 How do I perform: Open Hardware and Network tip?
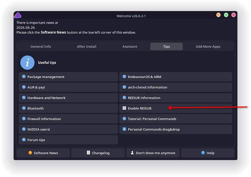pos(68,98)
